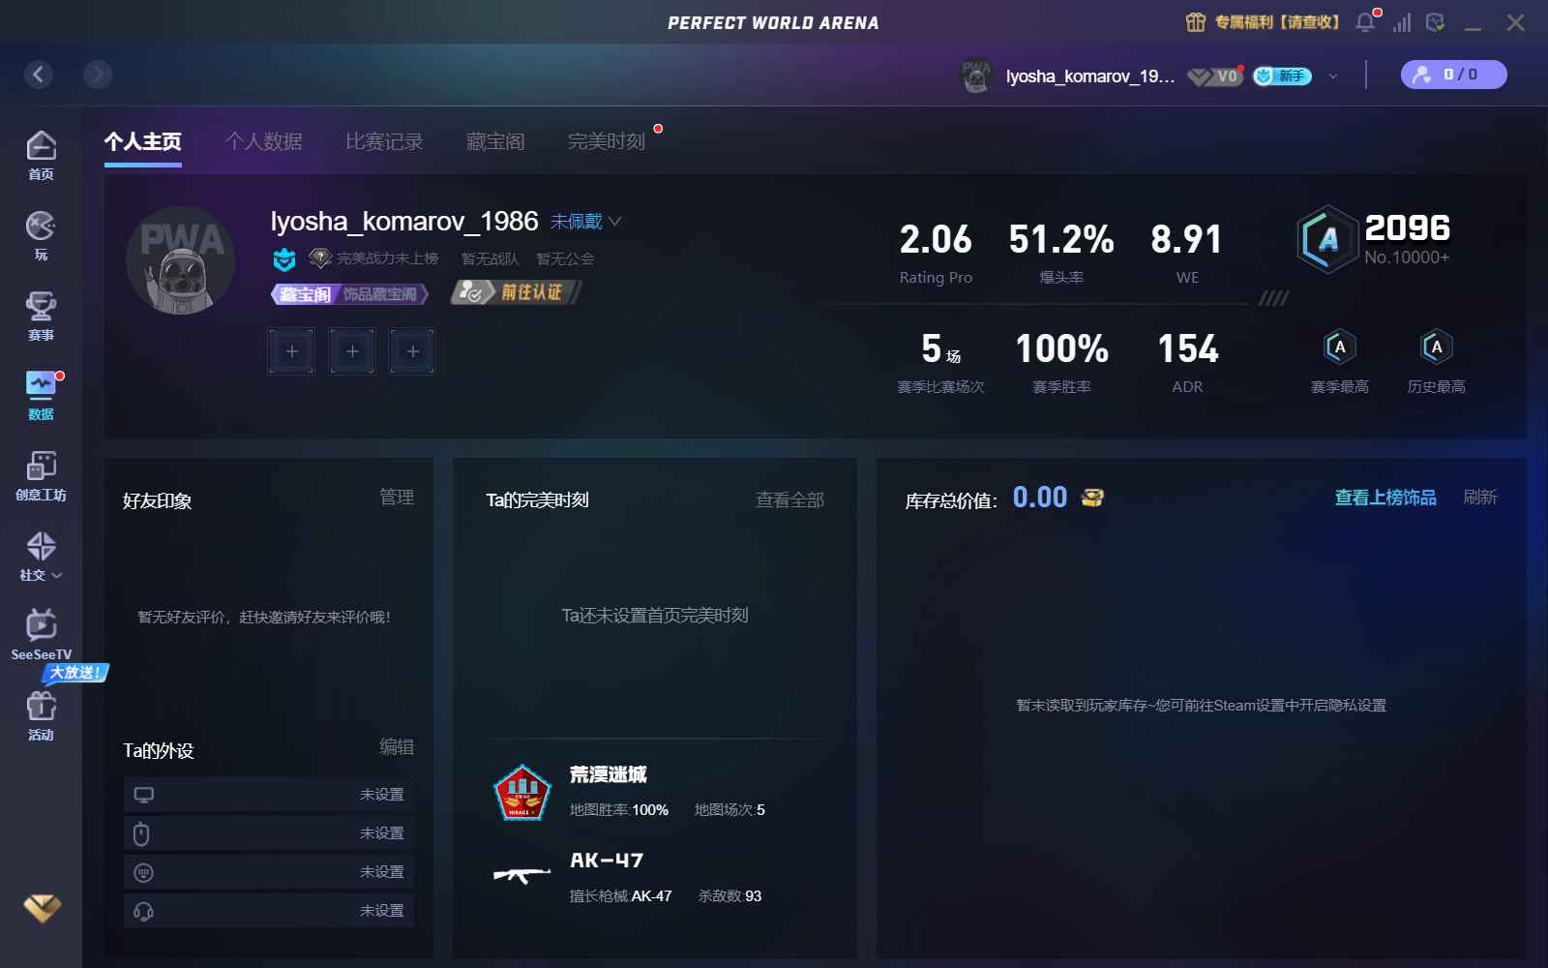This screenshot has width=1548, height=968.
Task: Add item in first empty showcase slot
Action: point(291,351)
